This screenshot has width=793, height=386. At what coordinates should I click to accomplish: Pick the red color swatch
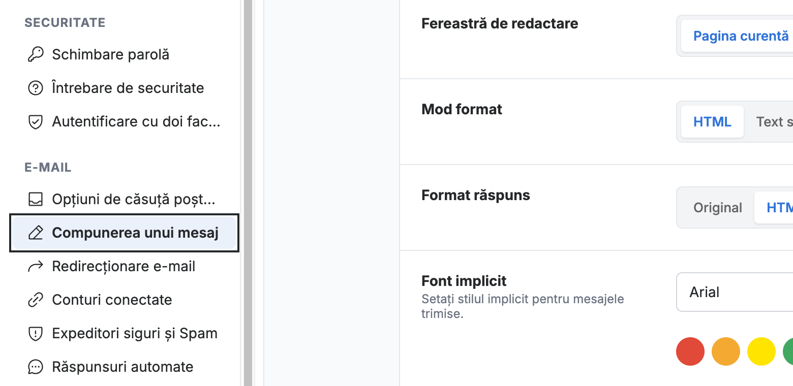(690, 351)
